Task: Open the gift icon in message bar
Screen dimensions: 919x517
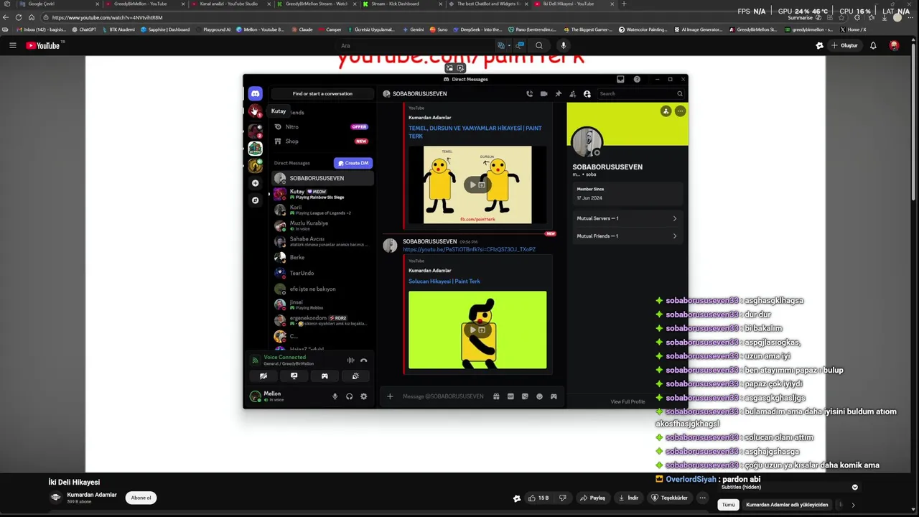Action: 496,396
